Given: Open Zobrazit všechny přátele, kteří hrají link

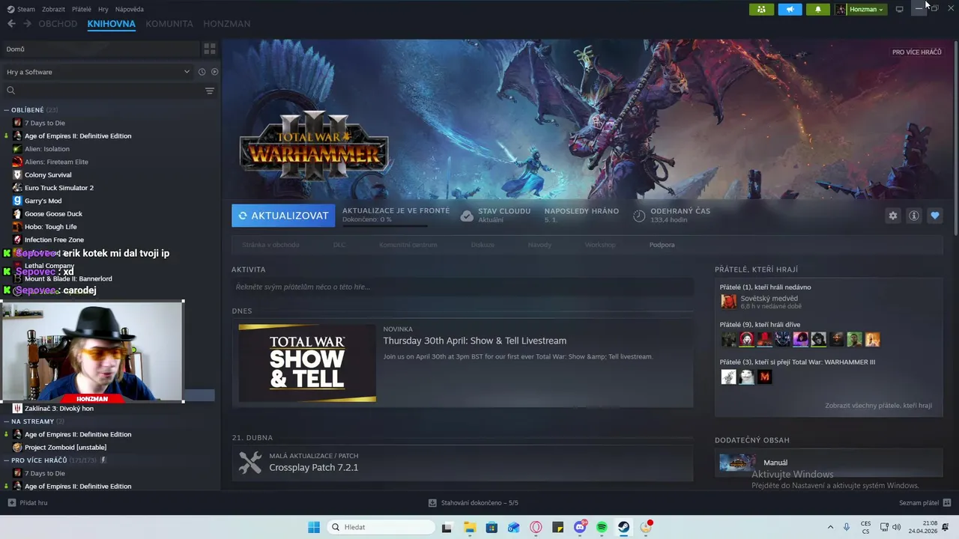Looking at the screenshot, I should point(878,405).
